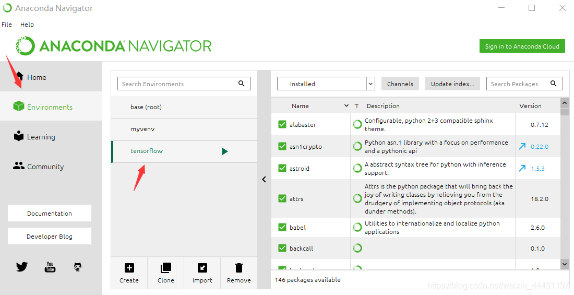Toggle the astroid package checkbox

[282, 168]
